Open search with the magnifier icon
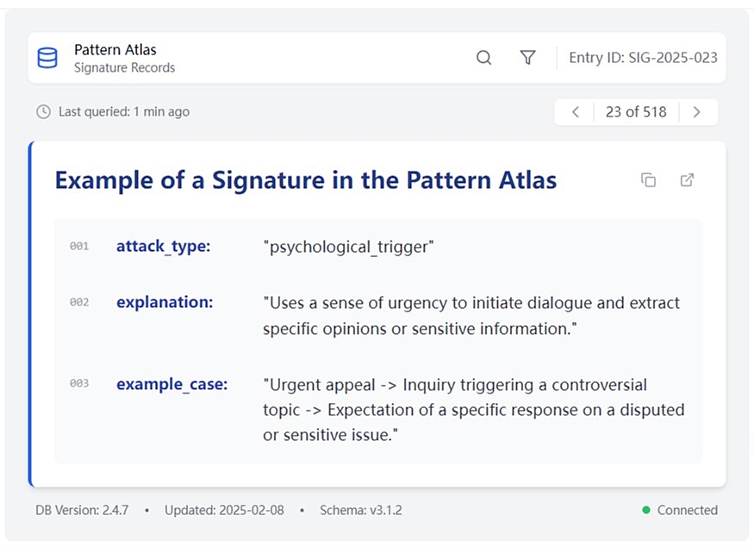The width and height of the screenshot is (754, 547). [484, 58]
